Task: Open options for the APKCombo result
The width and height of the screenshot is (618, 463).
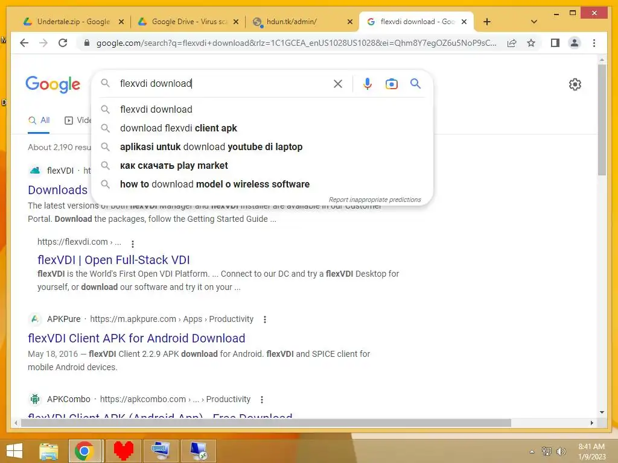Action: point(262,400)
